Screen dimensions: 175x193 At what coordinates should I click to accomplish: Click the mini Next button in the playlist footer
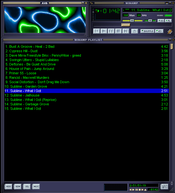pos(142,190)
